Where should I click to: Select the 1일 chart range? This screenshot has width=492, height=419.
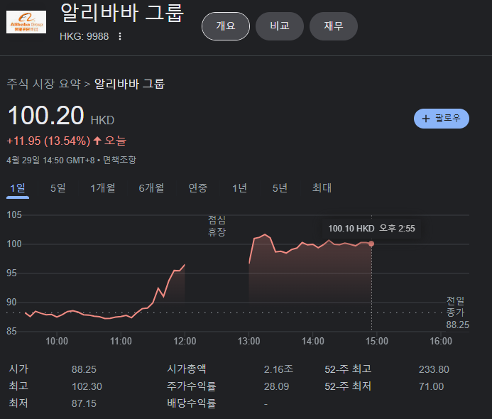point(18,188)
